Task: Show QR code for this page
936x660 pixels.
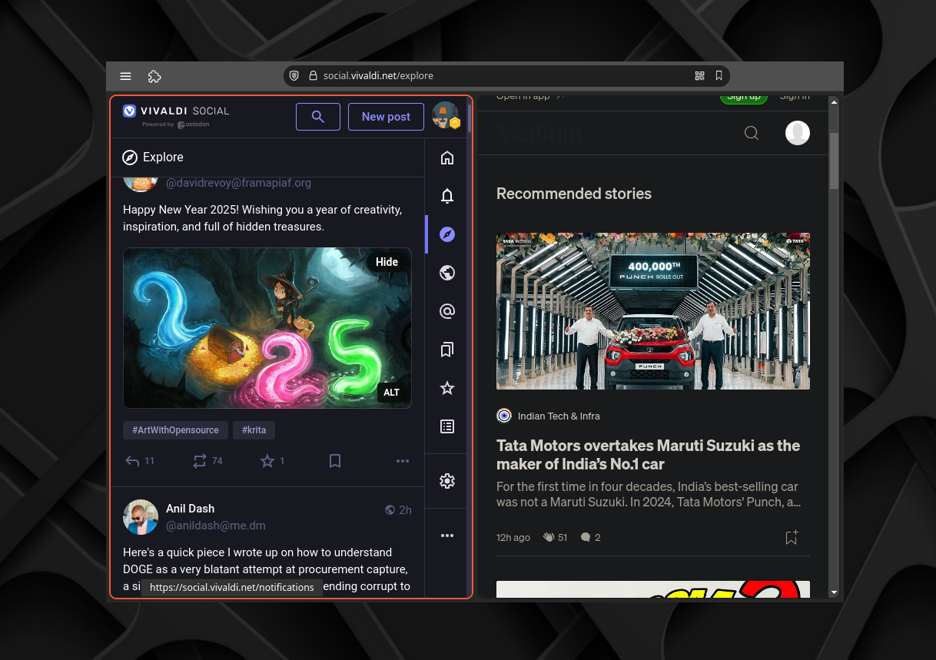Action: point(699,75)
